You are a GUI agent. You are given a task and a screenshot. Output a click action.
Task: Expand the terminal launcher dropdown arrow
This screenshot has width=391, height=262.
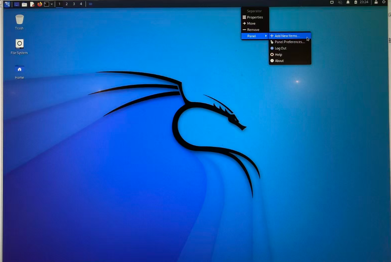[52, 4]
